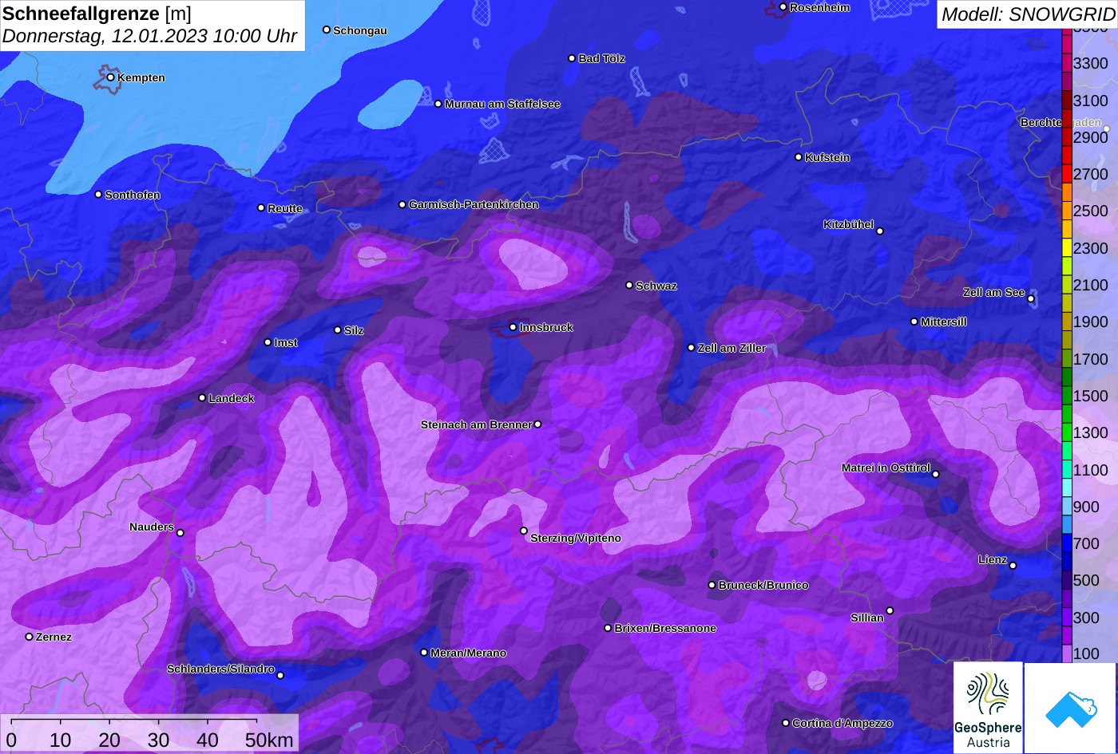Screen dimensions: 1118x754
Task: Click the Kempten city marker dot
Action: pos(111,77)
